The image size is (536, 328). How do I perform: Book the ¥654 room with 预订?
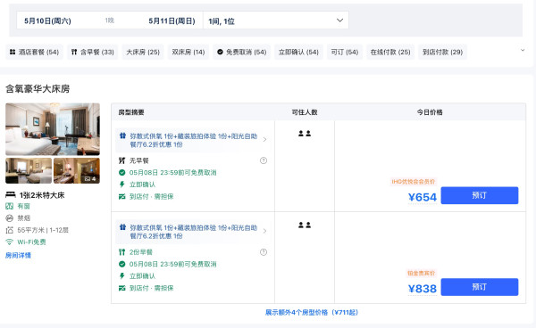tap(479, 195)
